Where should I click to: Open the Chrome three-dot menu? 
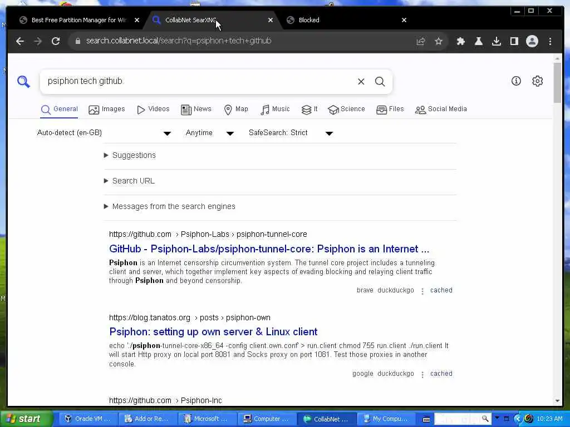pyautogui.click(x=550, y=41)
